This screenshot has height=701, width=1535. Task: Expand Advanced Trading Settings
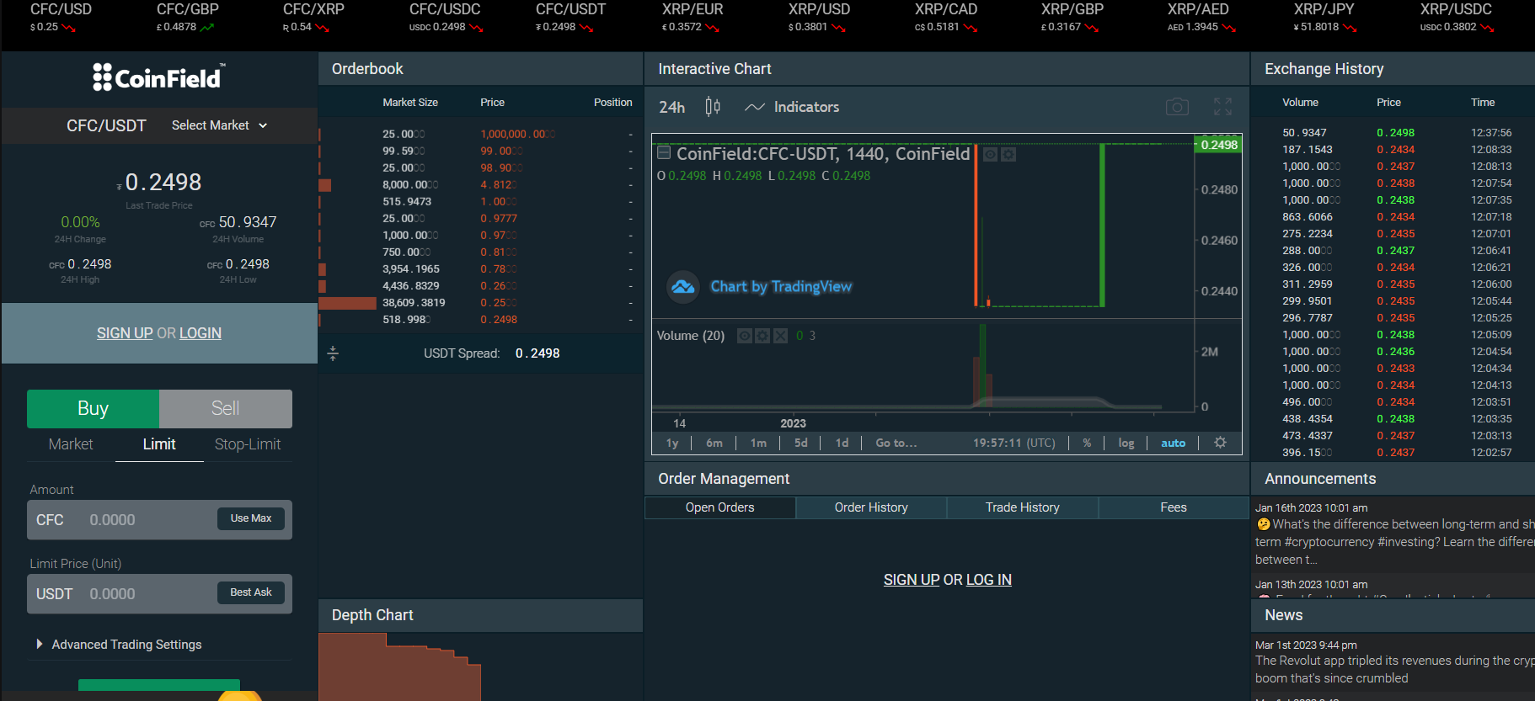119,645
